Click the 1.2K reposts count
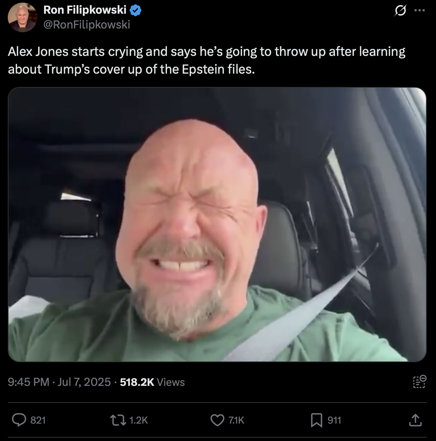Screen dimensions: 436x441 tap(138, 420)
